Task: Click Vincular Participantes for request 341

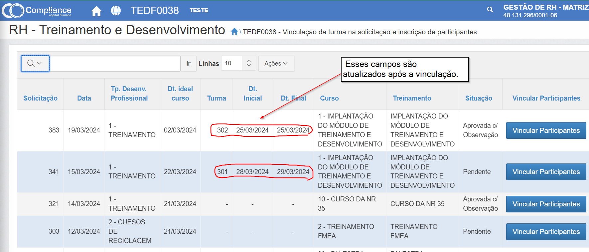Action: click(x=546, y=172)
